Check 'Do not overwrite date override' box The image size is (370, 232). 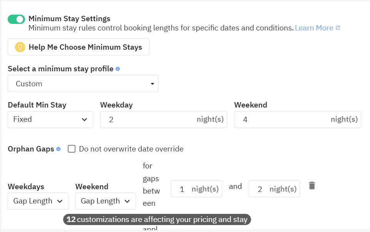(x=72, y=149)
